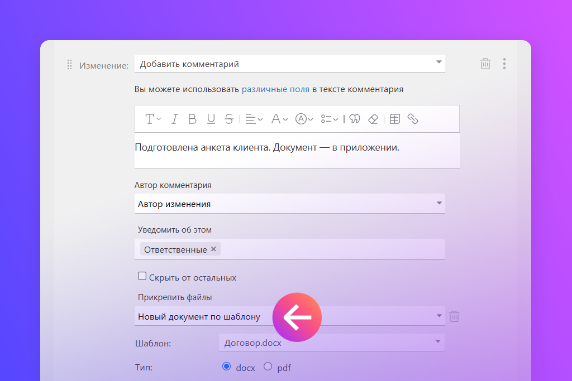Viewport: 572px width, 381px height.
Task: Insert a blockquote in the comment
Action: (355, 119)
